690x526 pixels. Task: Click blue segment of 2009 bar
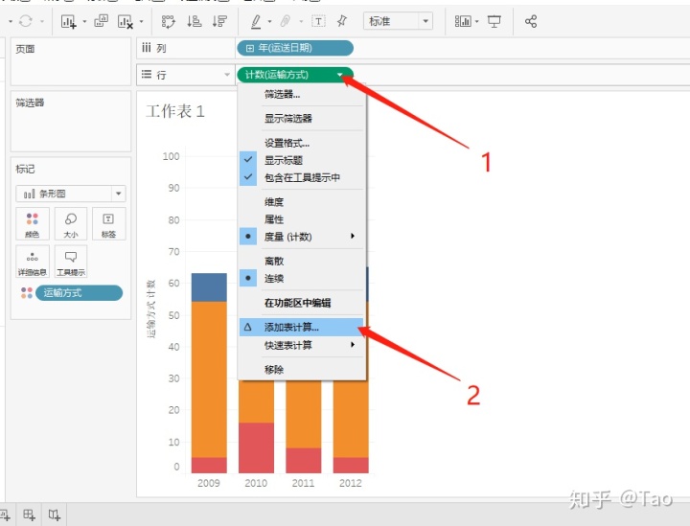click(x=209, y=287)
